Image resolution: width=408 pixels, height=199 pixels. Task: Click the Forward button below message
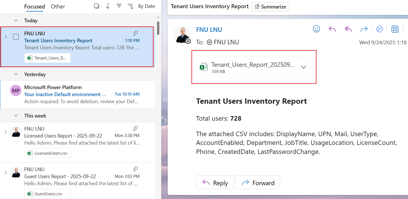point(258,183)
